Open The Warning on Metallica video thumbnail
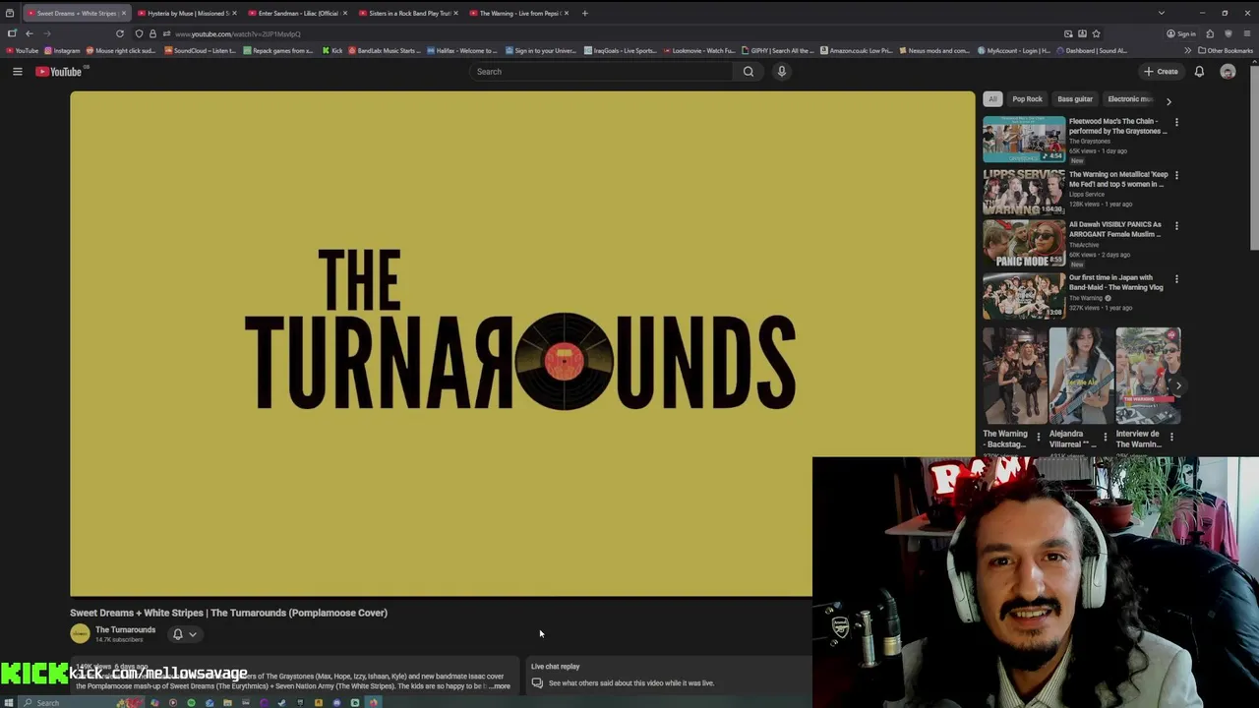The width and height of the screenshot is (1259, 708). (1024, 192)
